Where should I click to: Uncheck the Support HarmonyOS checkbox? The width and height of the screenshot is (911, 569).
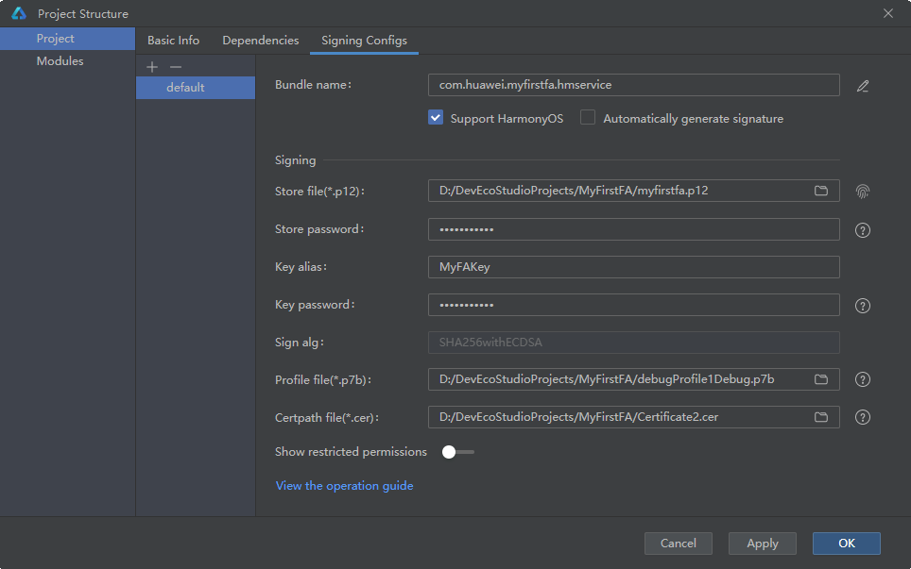coord(436,117)
